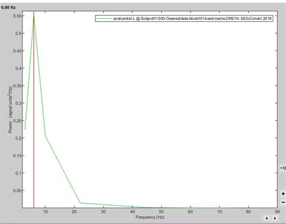Click the 90 tick label on frequency axis
The height and width of the screenshot is (224, 286).
[278, 211]
